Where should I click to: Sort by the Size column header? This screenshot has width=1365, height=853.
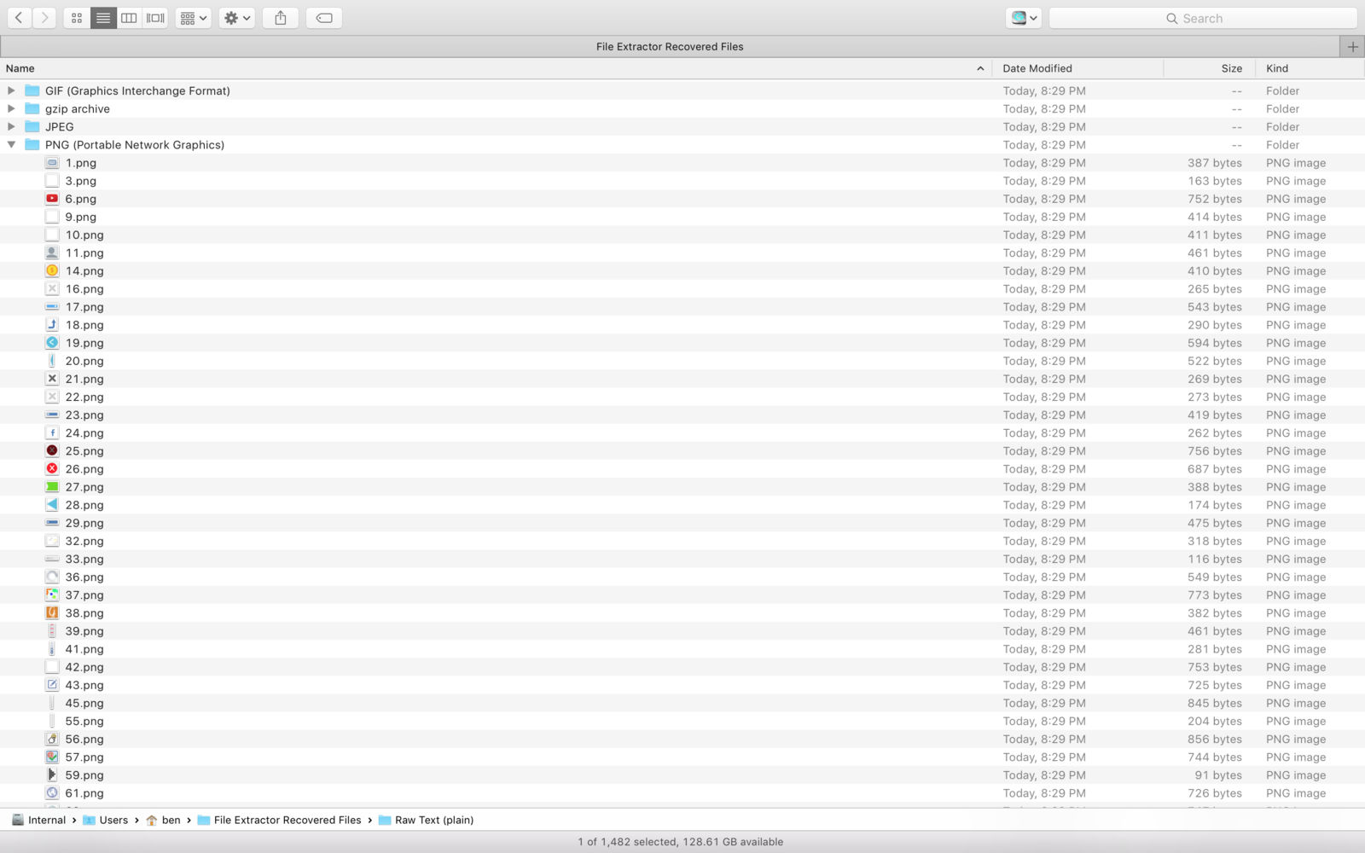1209,68
